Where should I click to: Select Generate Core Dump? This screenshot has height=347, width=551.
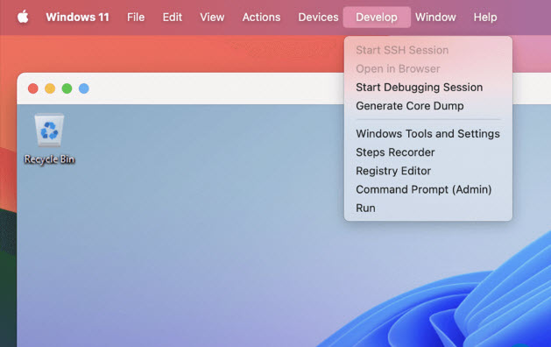coord(428,106)
